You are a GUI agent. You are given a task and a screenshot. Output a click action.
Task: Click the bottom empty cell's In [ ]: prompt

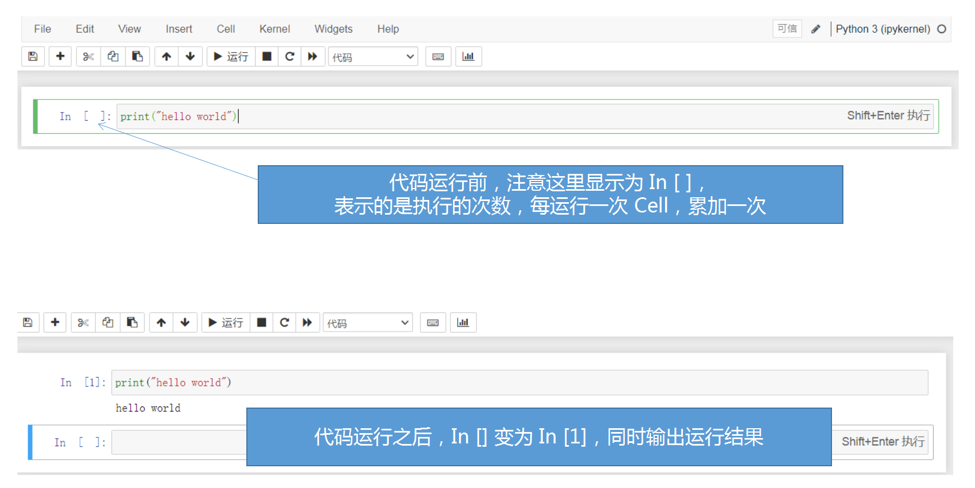coord(80,442)
